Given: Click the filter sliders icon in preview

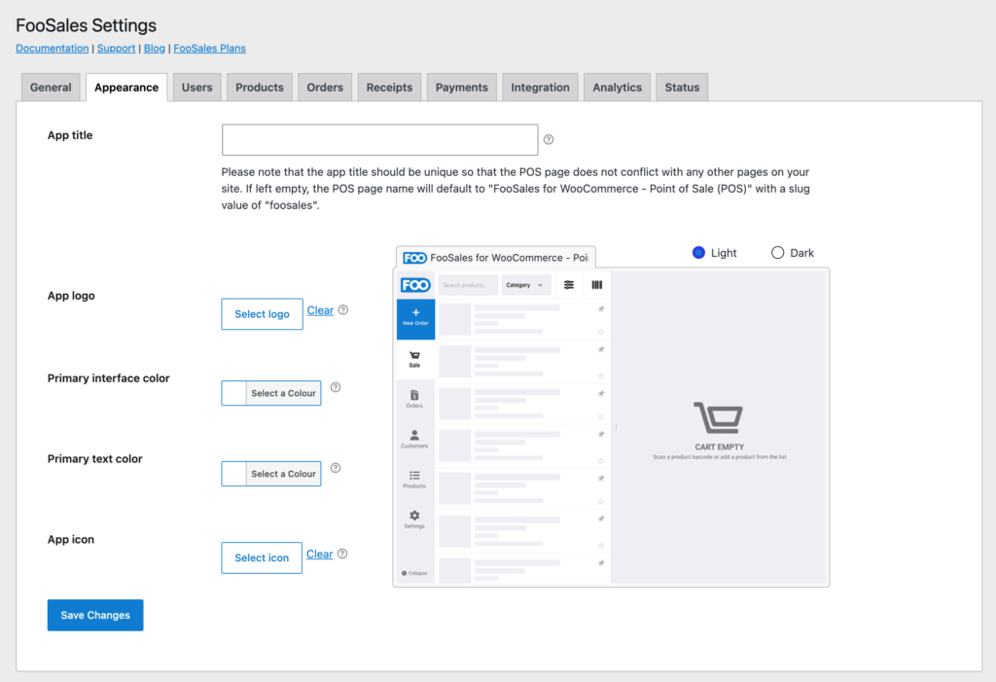Looking at the screenshot, I should (x=568, y=285).
